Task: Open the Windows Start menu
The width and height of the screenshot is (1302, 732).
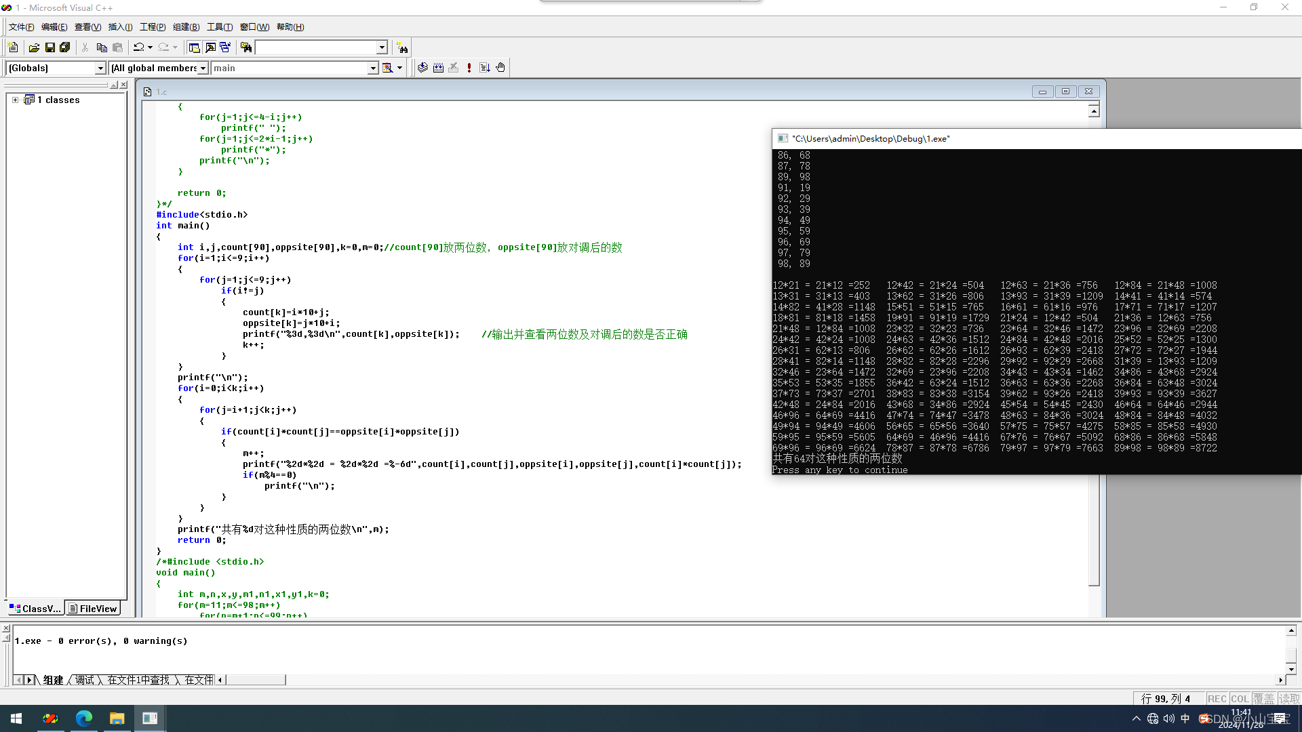Action: pos(16,718)
